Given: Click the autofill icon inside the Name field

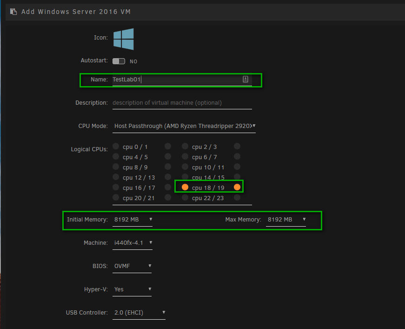Looking at the screenshot, I should pyautogui.click(x=245, y=79).
